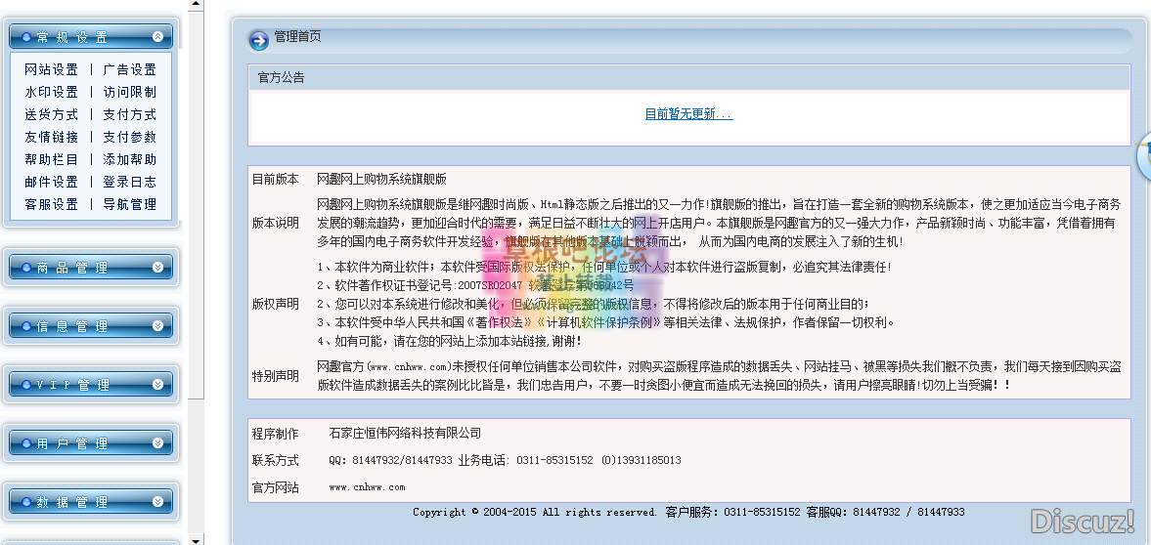Open 支付方式 settings
1151x545 pixels.
(x=130, y=114)
